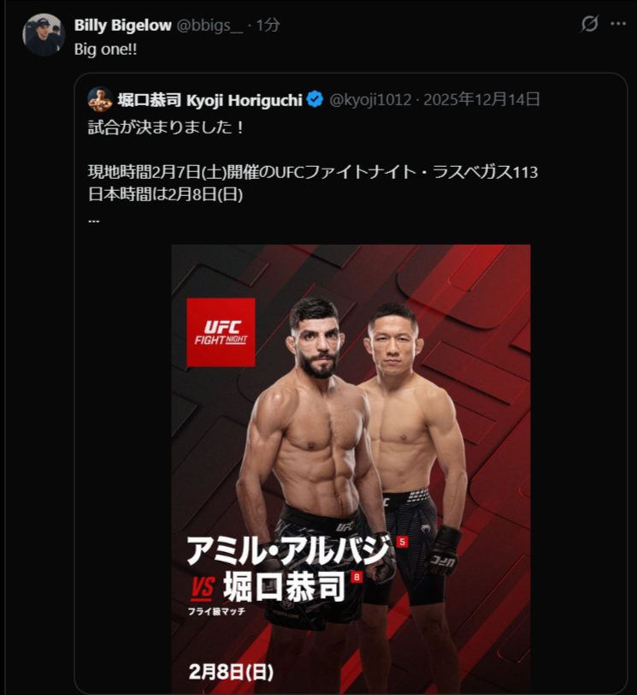Screen dimensions: 637x695
Task: Click the rank 8 badge on poster
Action: pos(357,577)
